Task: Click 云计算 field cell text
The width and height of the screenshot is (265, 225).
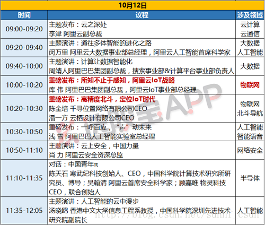Action: [x=250, y=24]
